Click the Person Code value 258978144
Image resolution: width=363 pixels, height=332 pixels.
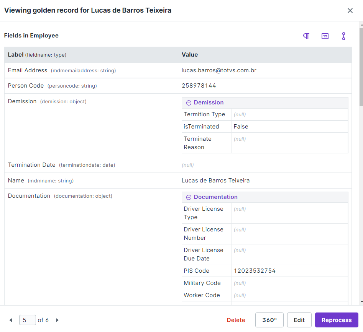coord(199,86)
